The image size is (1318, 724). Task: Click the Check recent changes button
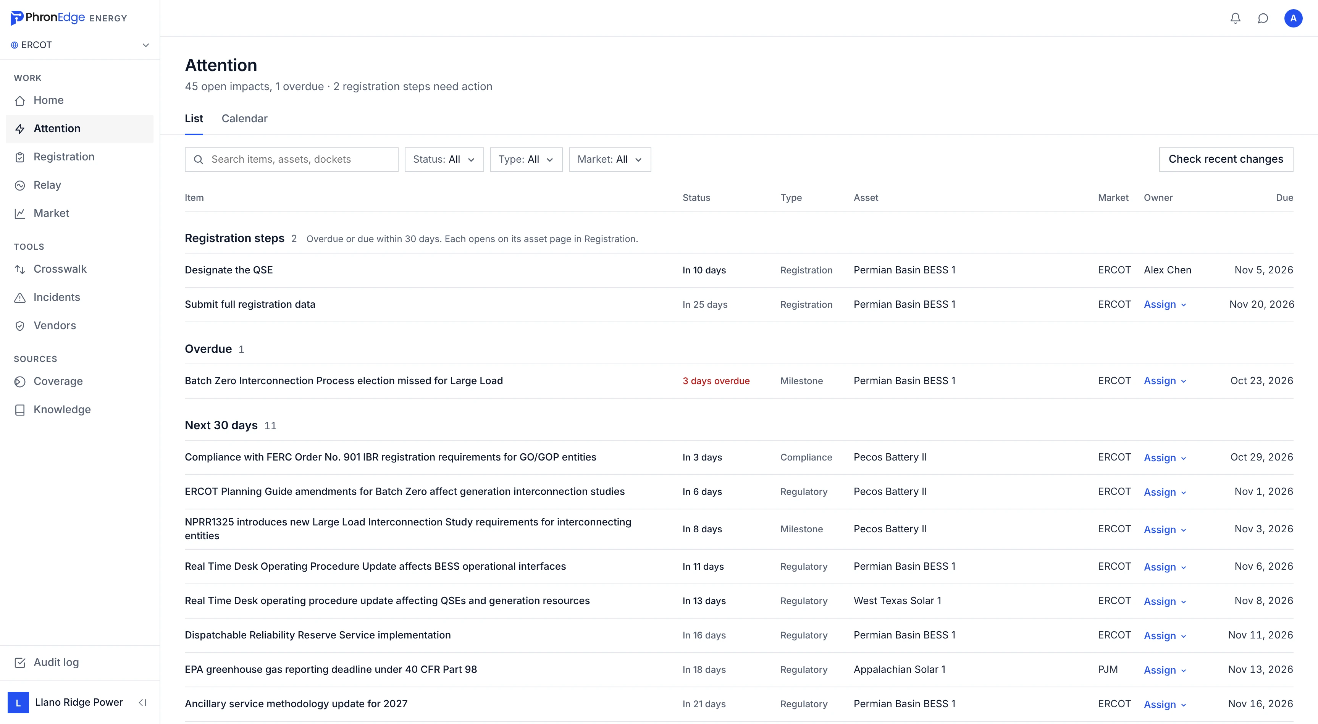pyautogui.click(x=1225, y=160)
